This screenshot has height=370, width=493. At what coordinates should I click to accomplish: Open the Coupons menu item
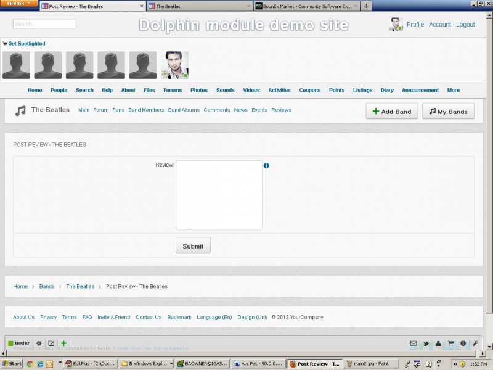click(x=310, y=90)
